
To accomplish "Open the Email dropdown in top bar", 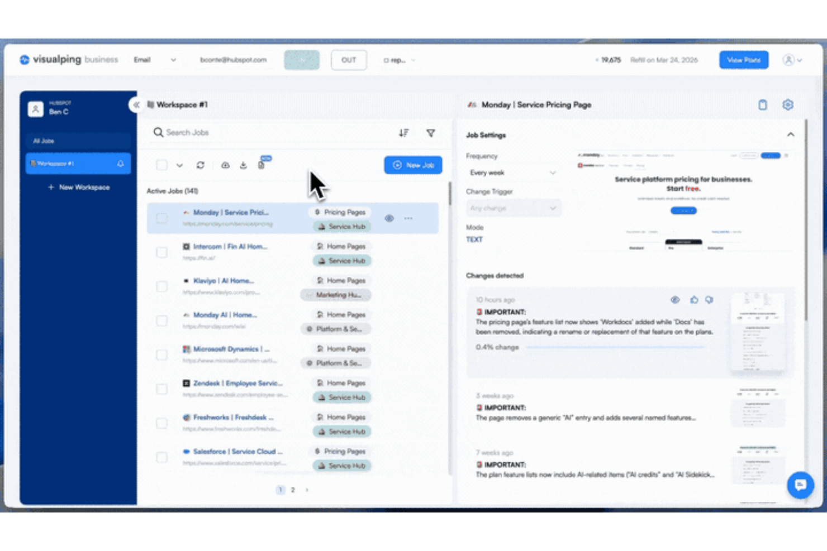I will 155,60.
